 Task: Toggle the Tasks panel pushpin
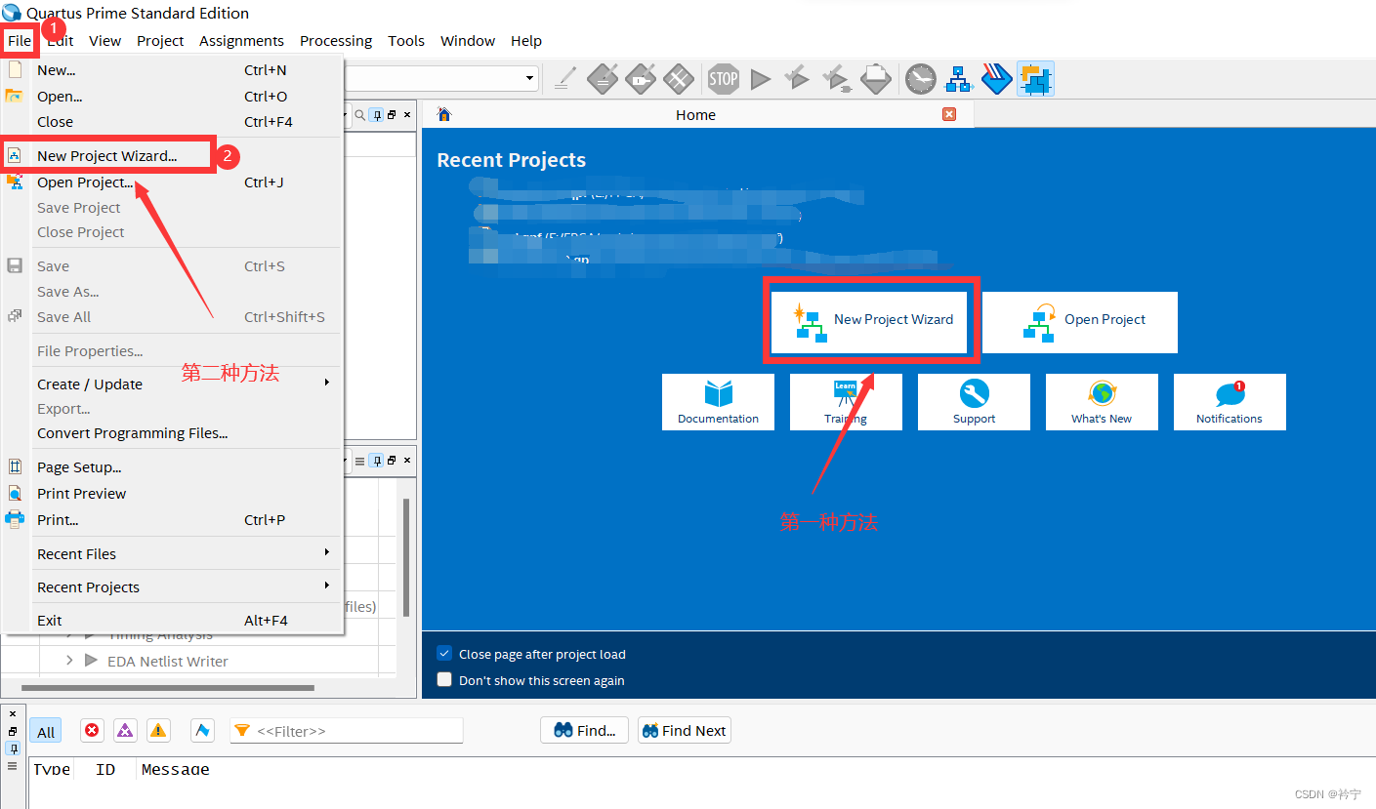(x=376, y=461)
